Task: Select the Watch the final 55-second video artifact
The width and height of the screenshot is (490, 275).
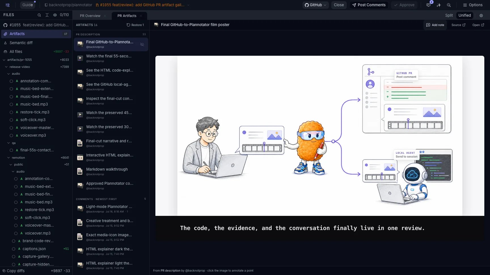Action: [111, 58]
